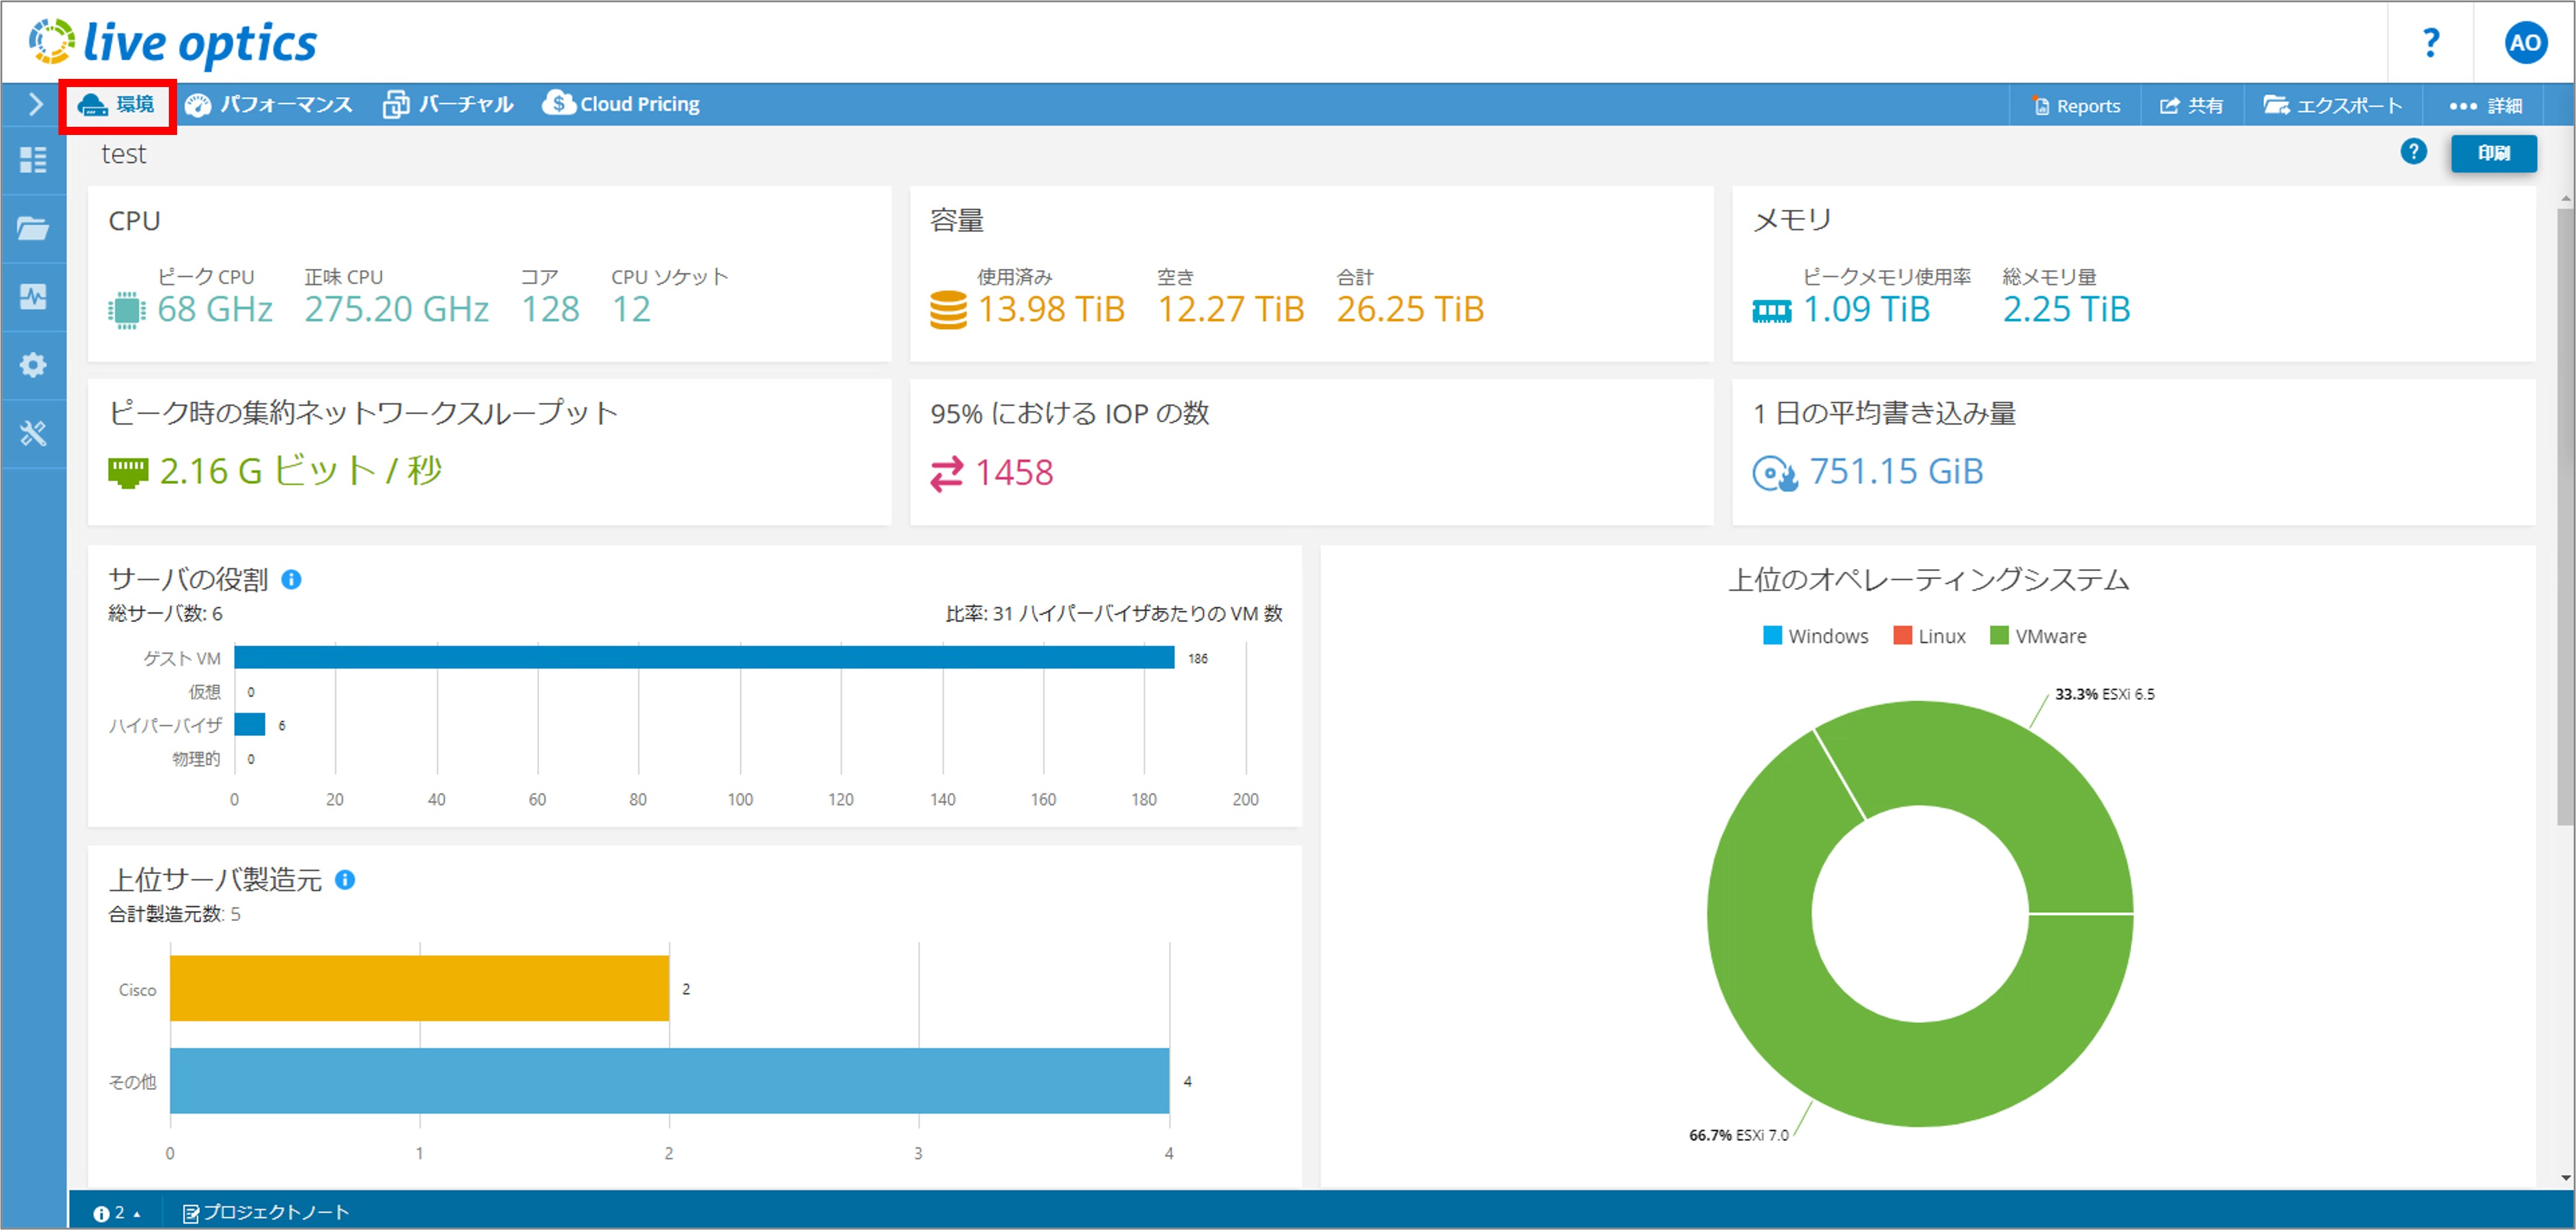Click the 2.25 TiB total memory value

pos(2066,310)
